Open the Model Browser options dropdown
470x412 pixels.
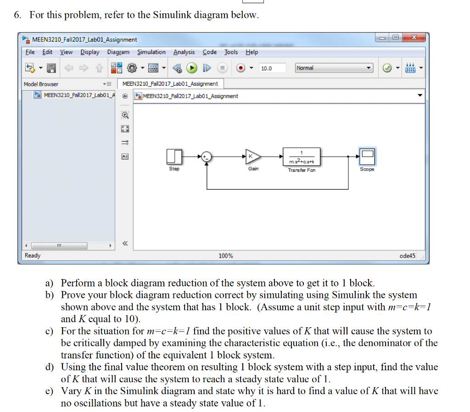click(x=107, y=84)
